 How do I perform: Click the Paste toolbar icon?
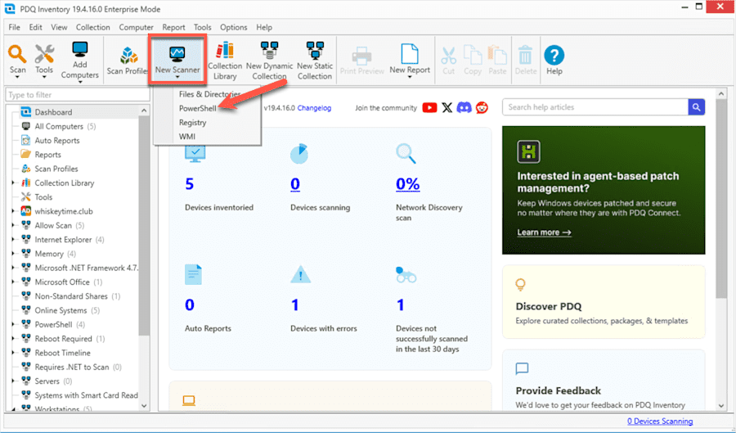[x=497, y=55]
